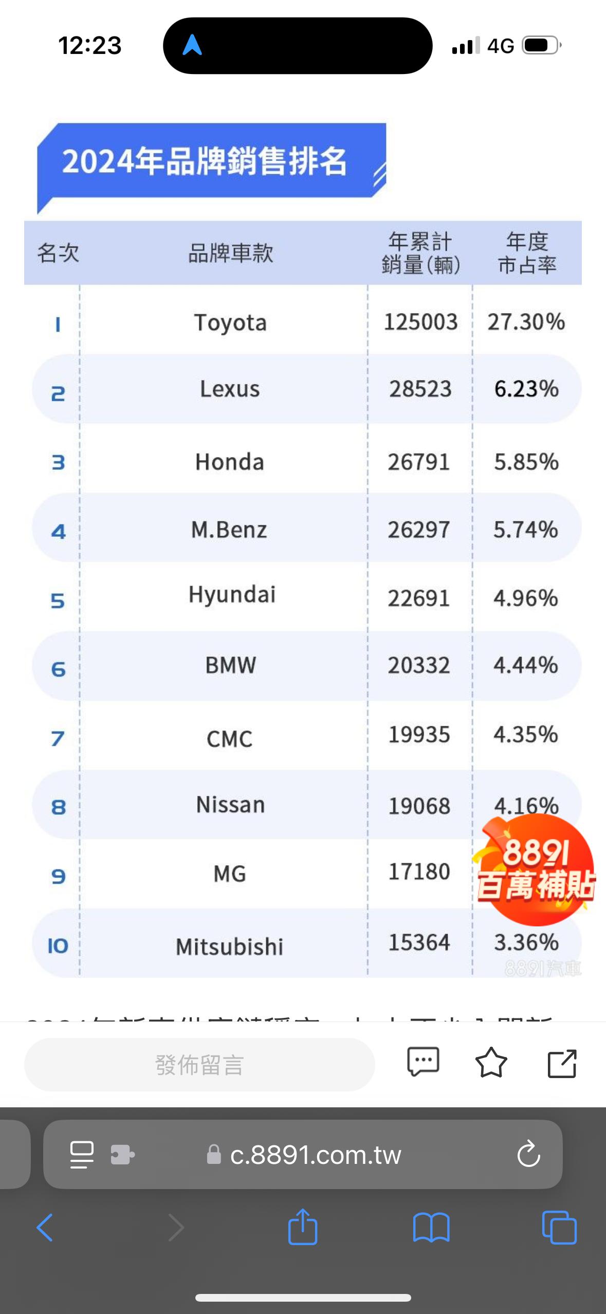Tap the extensions puzzle icon
The image size is (606, 1314).
coord(122,1155)
